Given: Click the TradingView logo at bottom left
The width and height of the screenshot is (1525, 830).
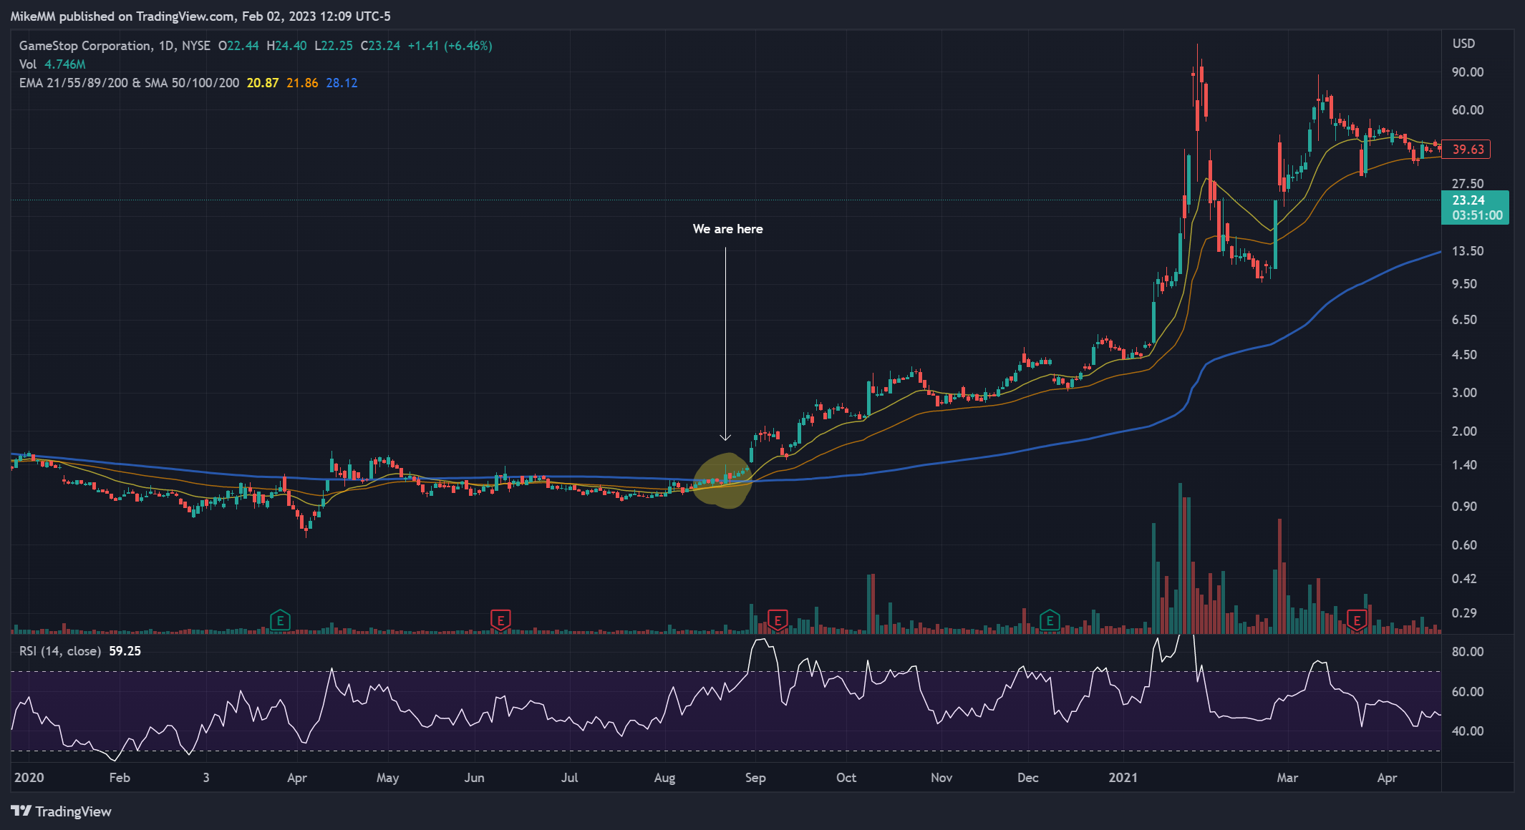Looking at the screenshot, I should pos(62,811).
